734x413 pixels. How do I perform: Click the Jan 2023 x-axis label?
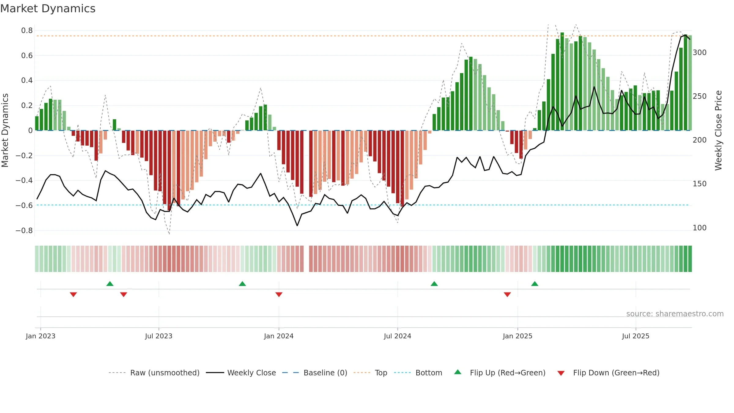[x=41, y=336]
